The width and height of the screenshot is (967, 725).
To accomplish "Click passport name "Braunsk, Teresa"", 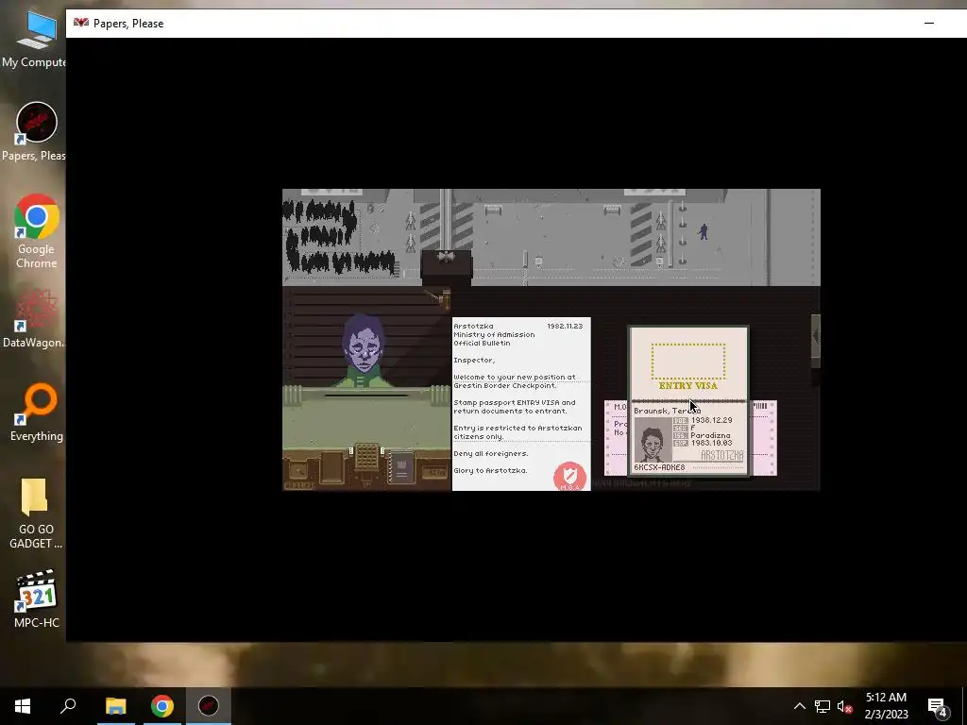I will click(x=667, y=411).
